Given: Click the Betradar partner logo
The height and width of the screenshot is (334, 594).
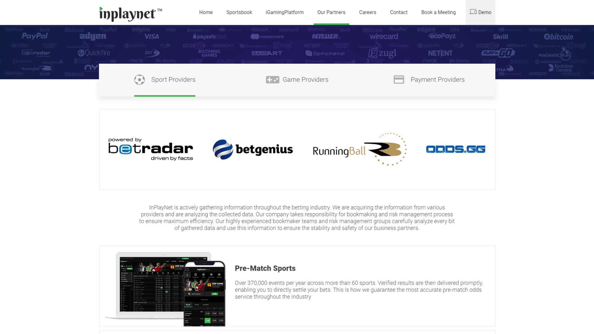Looking at the screenshot, I should (x=151, y=149).
